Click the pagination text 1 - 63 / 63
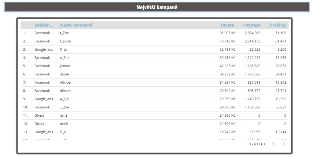The width and height of the screenshot is (313, 157). [257, 144]
